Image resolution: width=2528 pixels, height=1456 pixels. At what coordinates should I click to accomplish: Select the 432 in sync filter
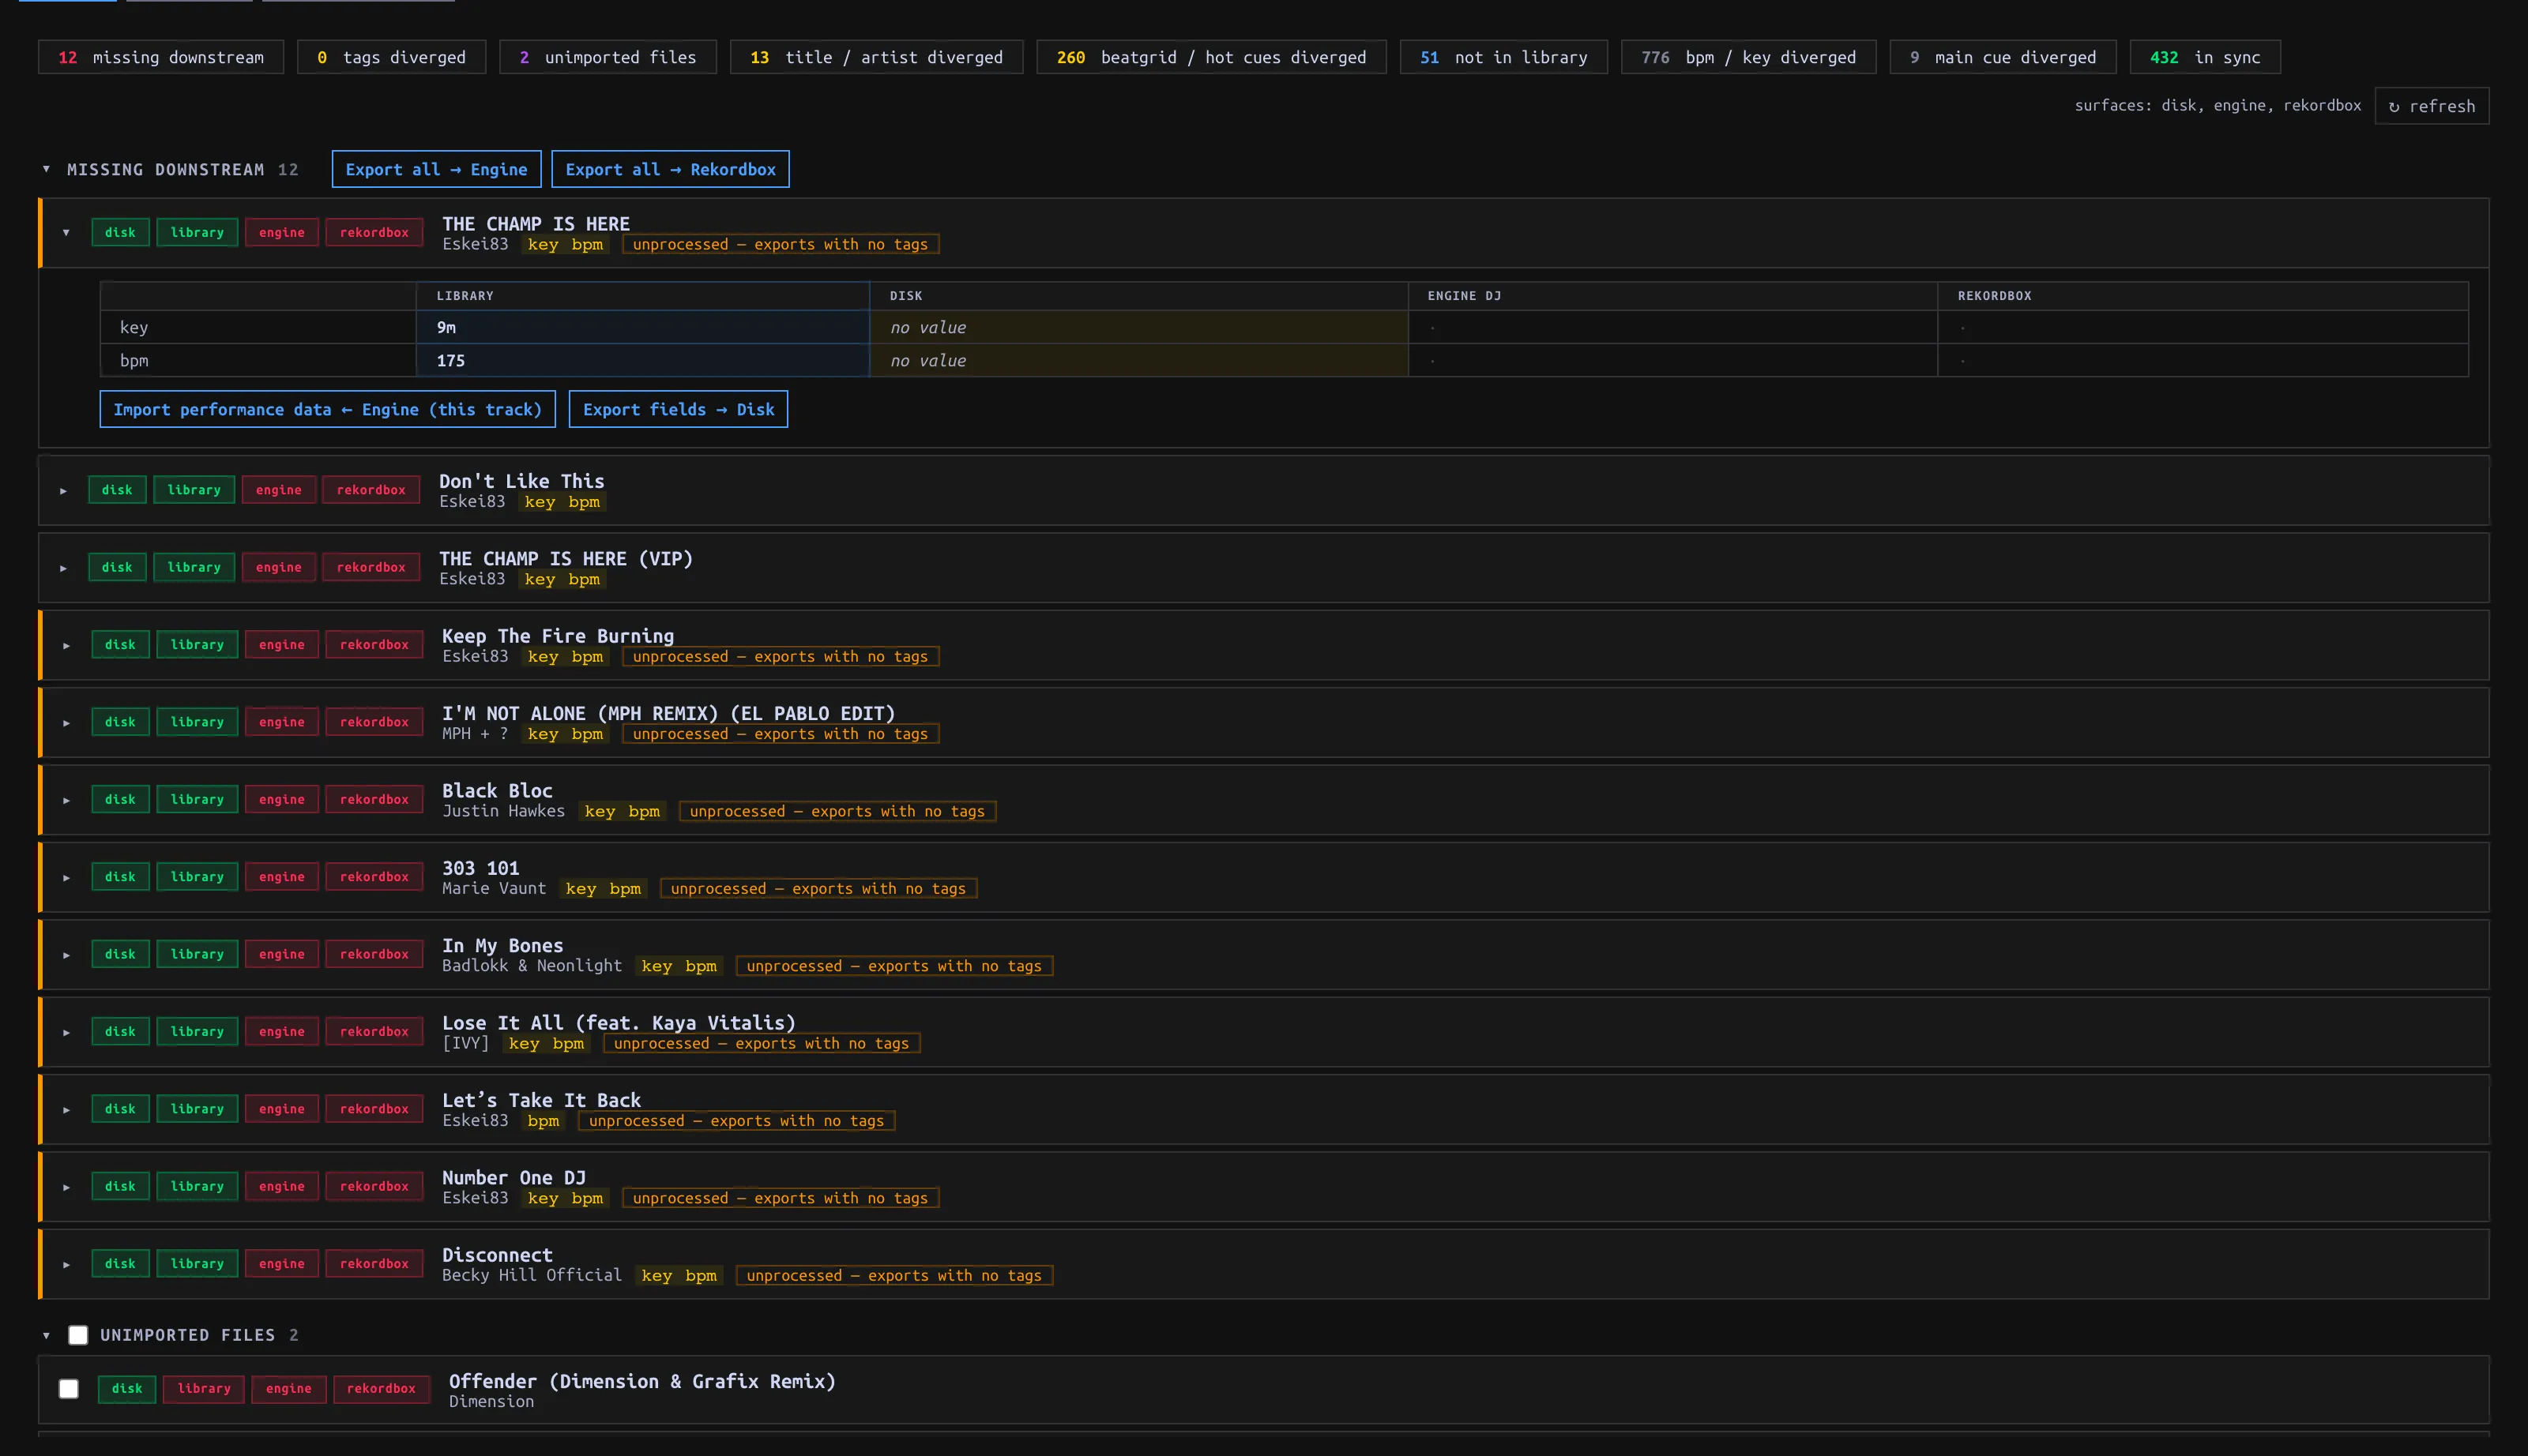click(2205, 57)
